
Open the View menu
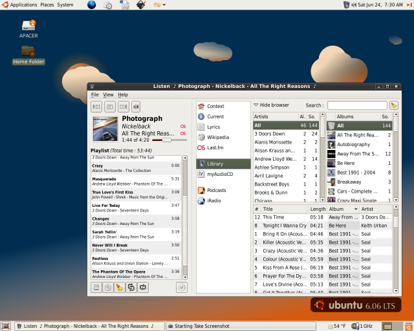pyautogui.click(x=108, y=94)
